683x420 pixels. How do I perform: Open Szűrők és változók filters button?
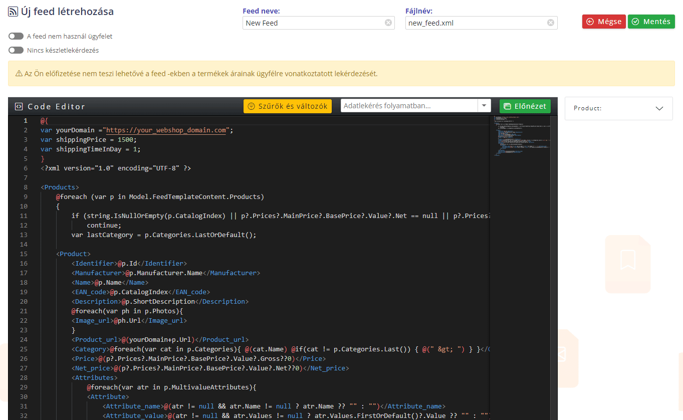288,106
